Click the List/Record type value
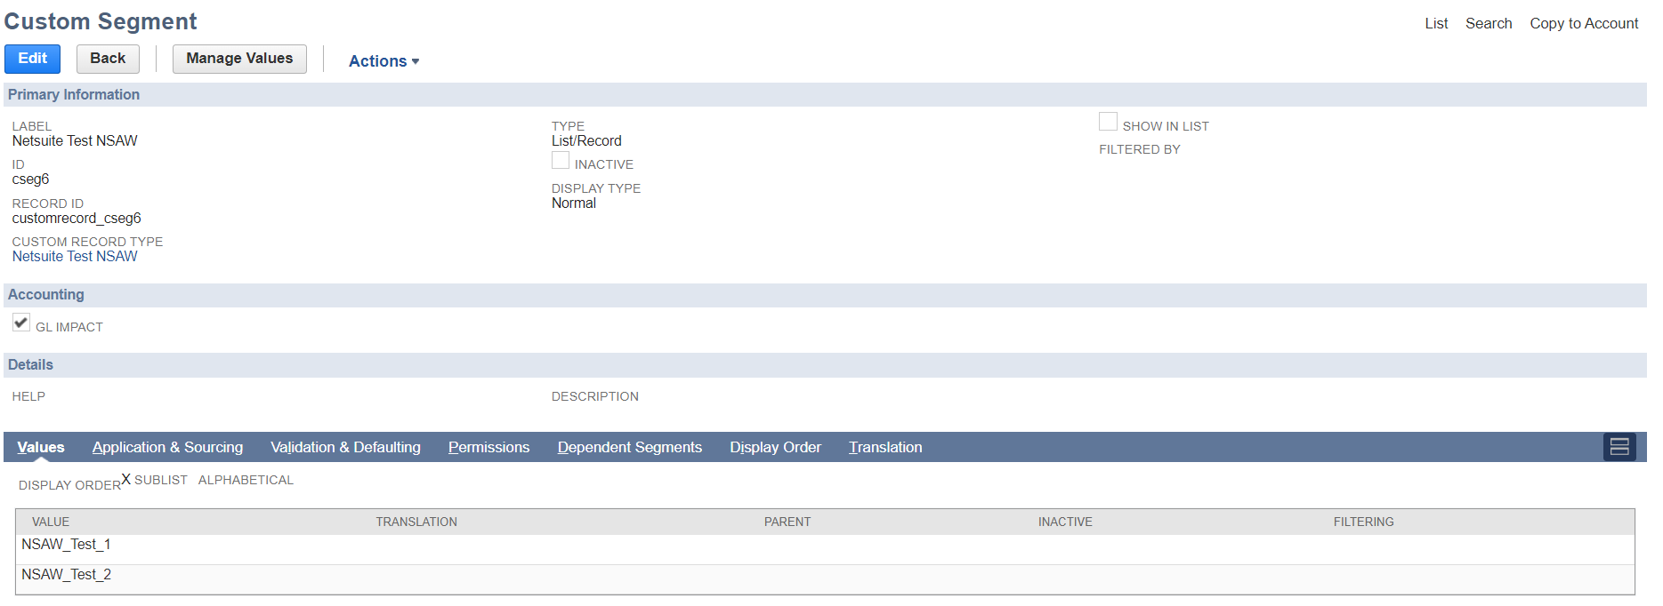 coord(586,141)
